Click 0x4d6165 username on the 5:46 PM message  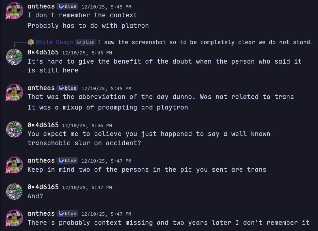point(43,125)
